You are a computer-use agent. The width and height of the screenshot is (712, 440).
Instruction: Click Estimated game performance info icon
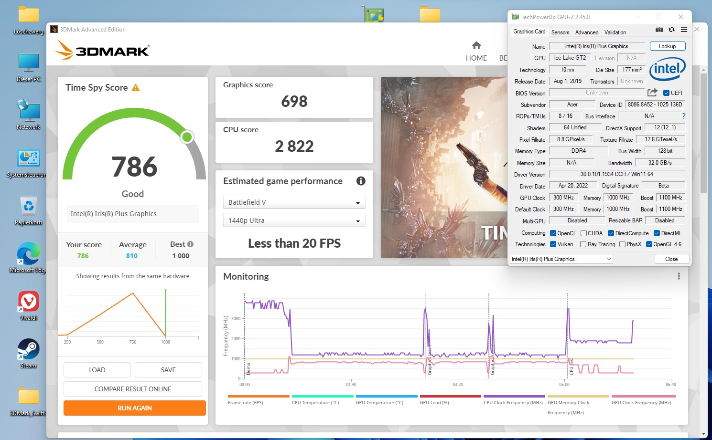click(x=361, y=181)
